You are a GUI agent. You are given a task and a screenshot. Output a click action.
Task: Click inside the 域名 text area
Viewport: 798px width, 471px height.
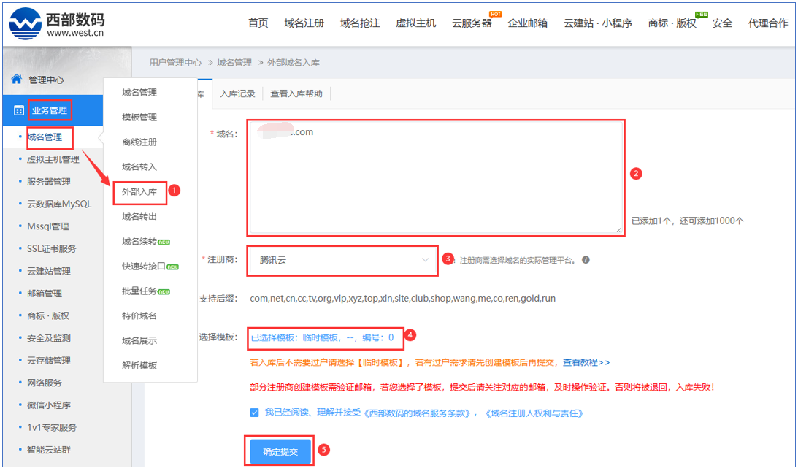click(435, 177)
